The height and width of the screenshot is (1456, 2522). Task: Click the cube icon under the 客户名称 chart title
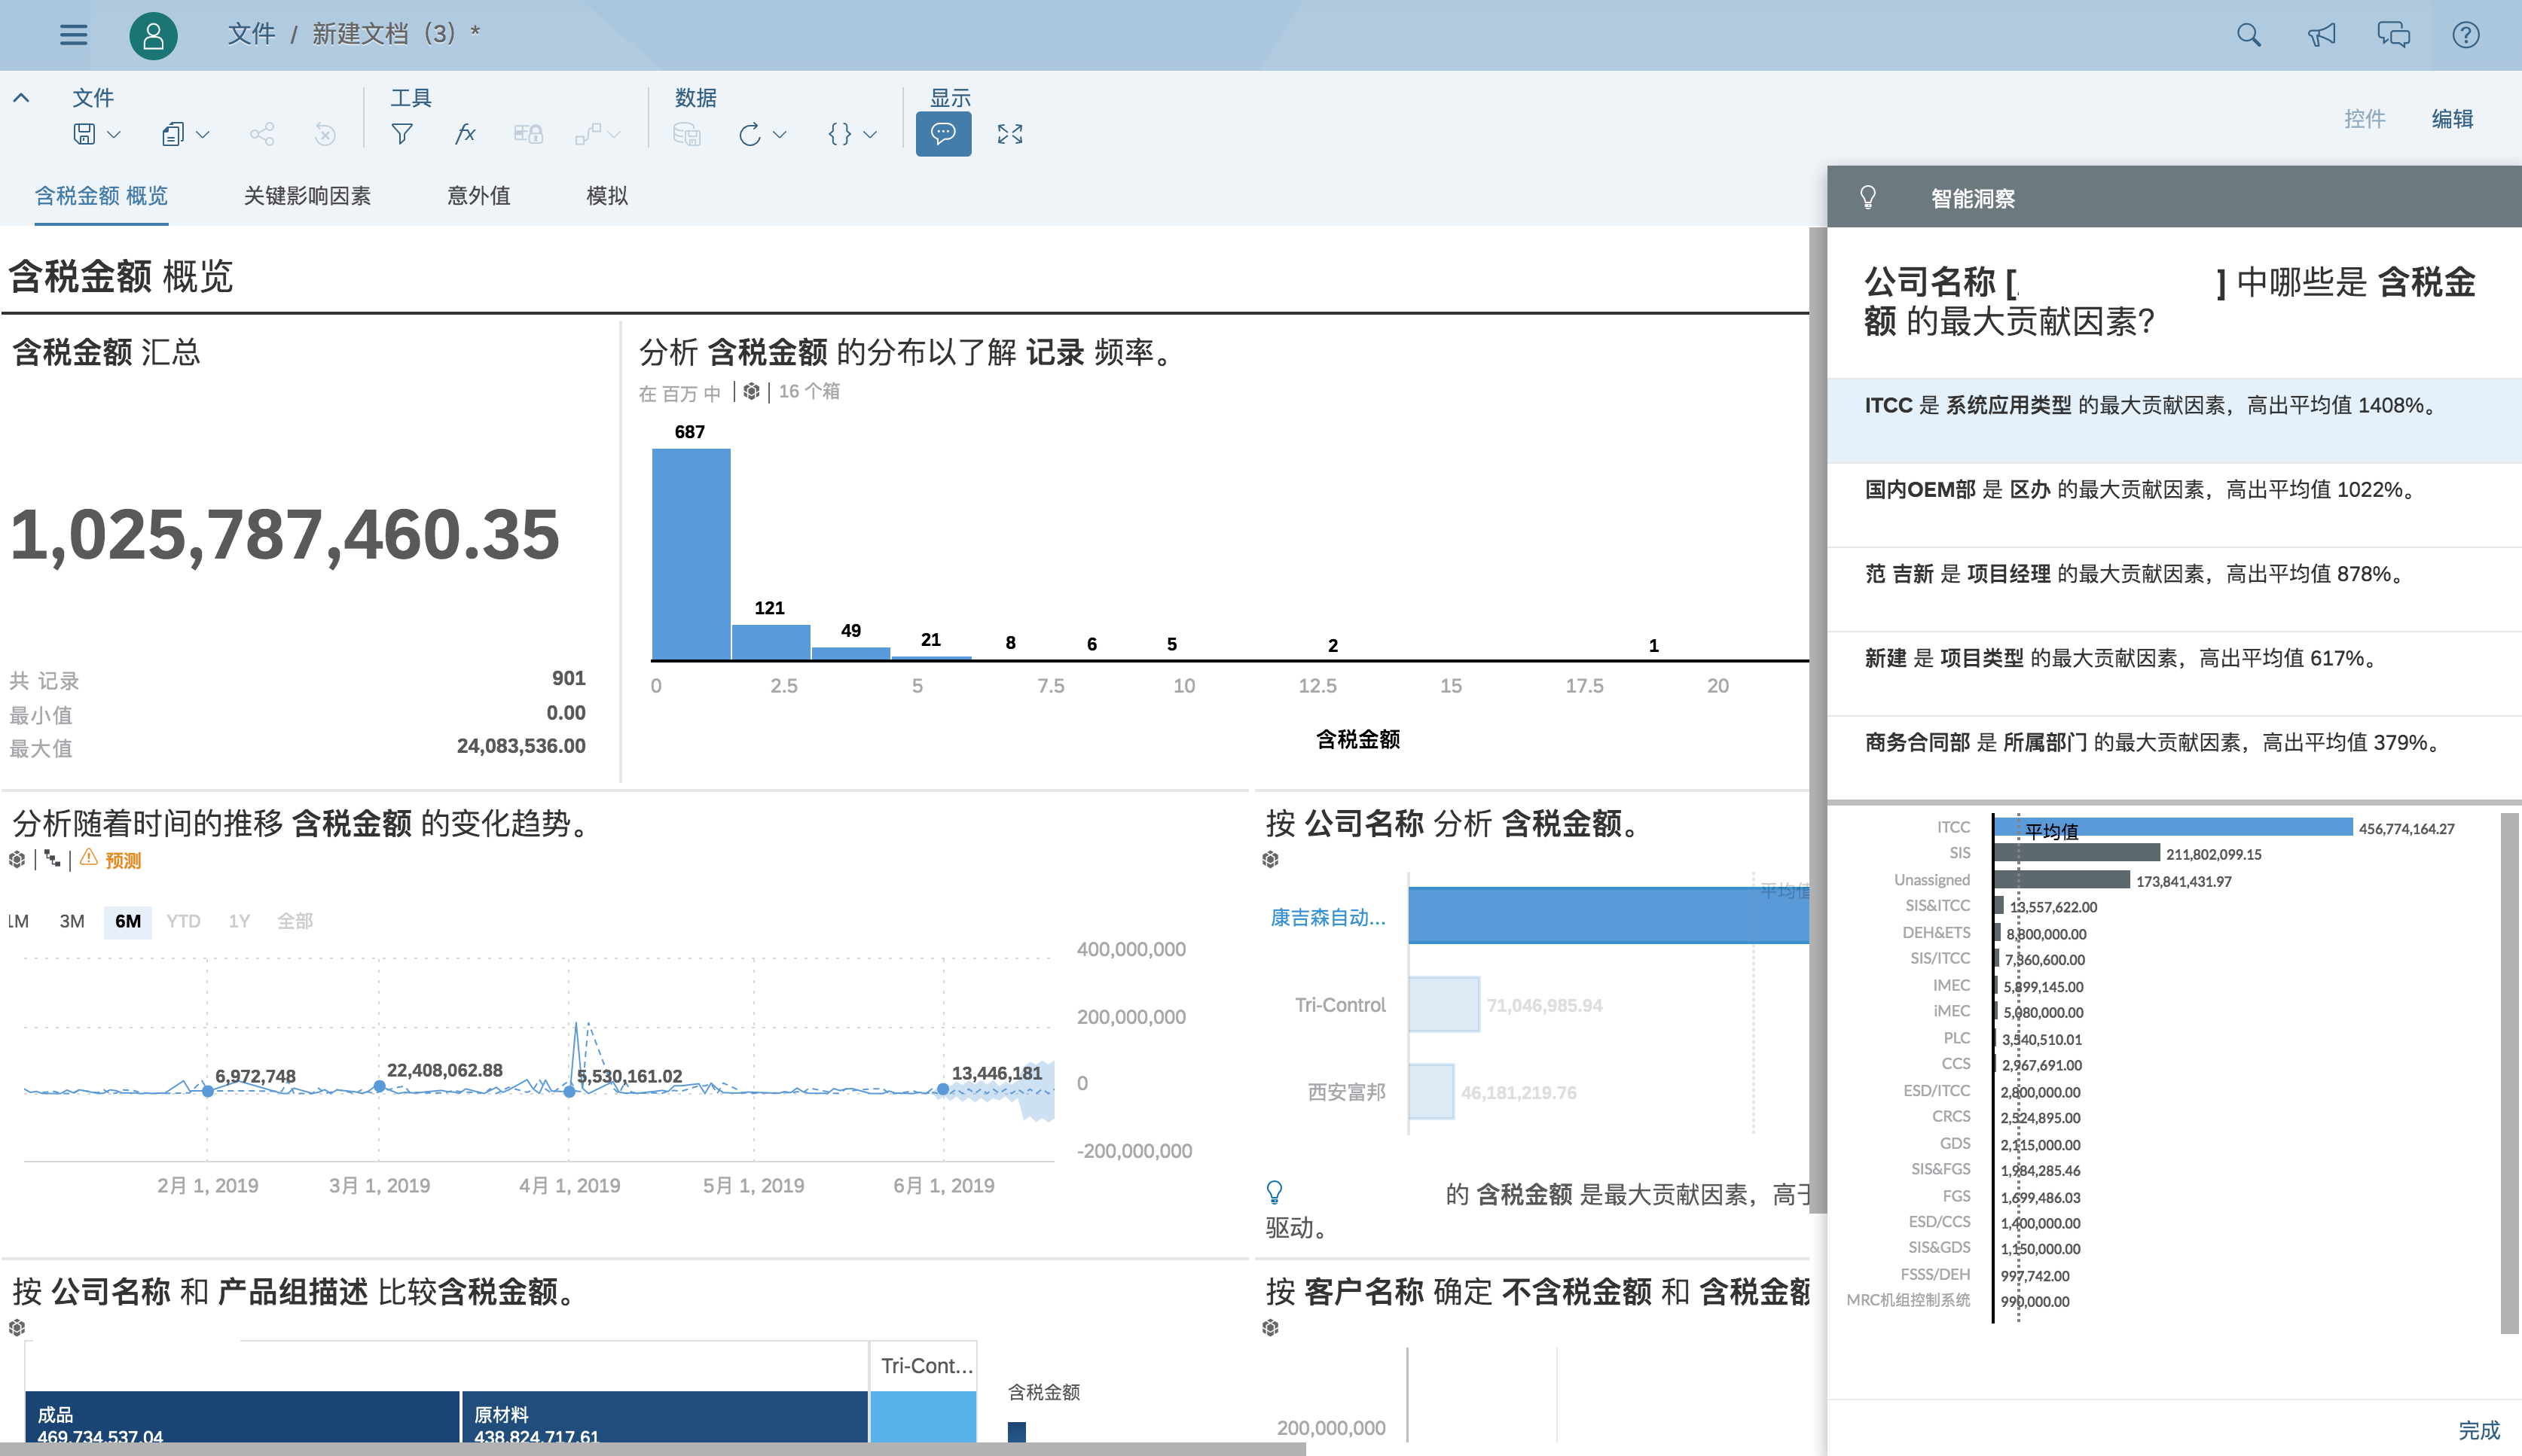click(x=1271, y=1327)
